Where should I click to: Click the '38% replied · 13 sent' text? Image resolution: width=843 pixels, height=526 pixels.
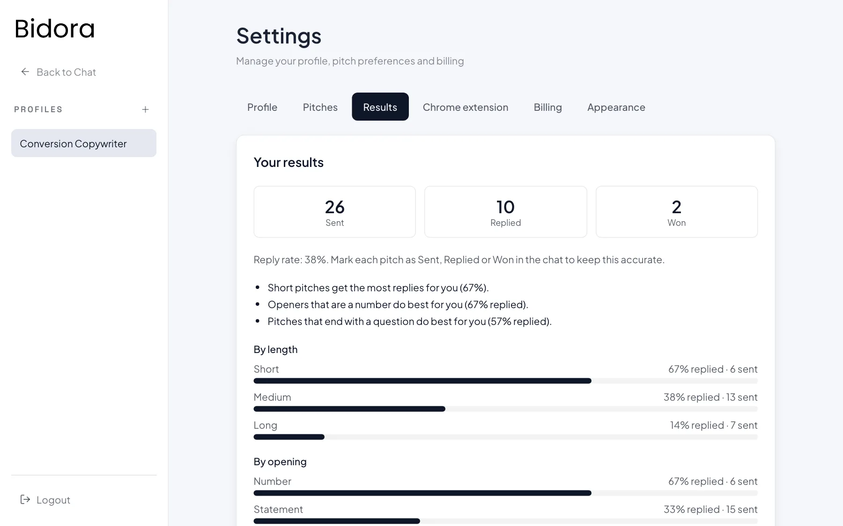(x=710, y=397)
